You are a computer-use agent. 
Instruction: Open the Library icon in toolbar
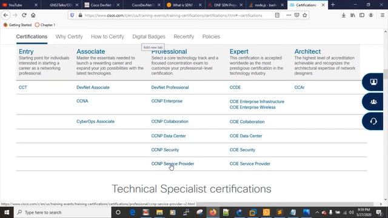coord(353,15)
